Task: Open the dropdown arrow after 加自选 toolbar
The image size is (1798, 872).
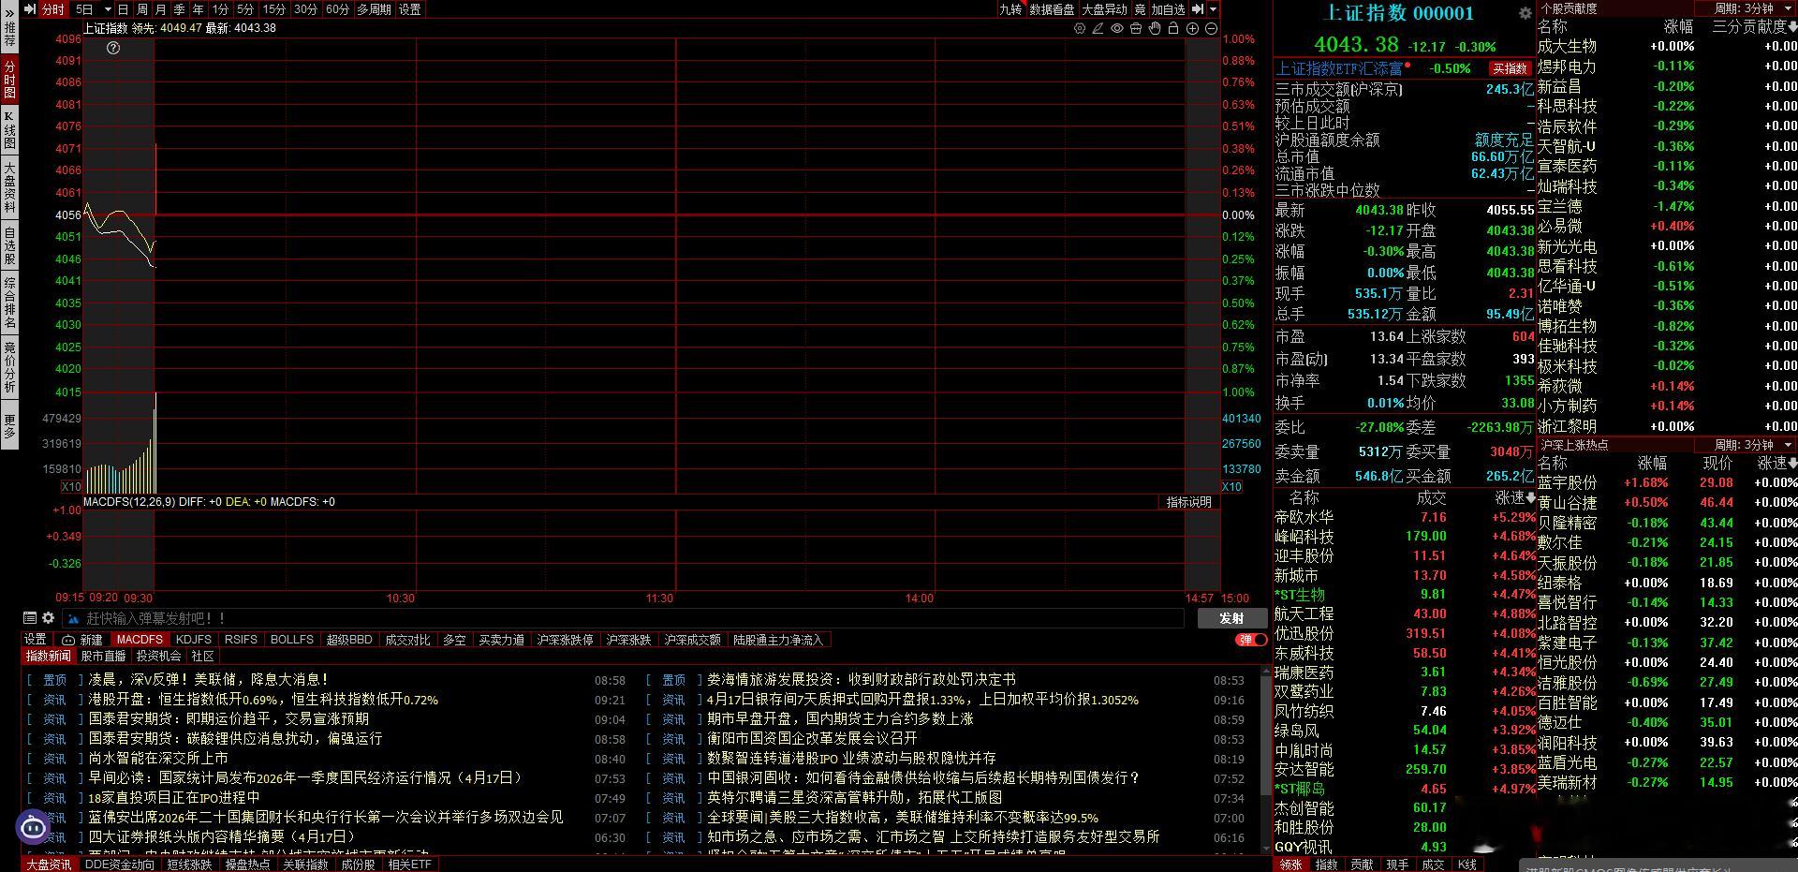Action: (1213, 9)
